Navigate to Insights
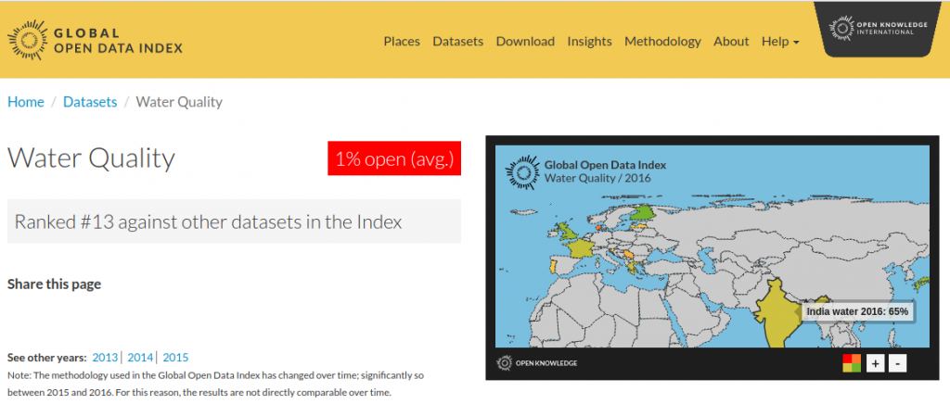950x417 pixels. click(589, 41)
